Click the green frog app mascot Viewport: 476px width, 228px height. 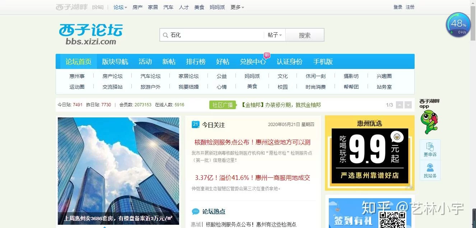(x=429, y=122)
